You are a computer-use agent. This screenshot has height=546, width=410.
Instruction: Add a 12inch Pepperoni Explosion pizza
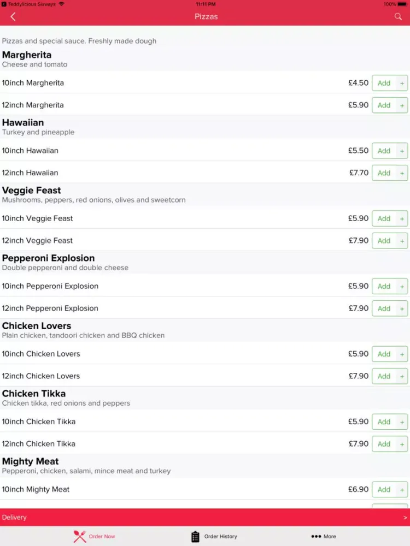(x=383, y=308)
